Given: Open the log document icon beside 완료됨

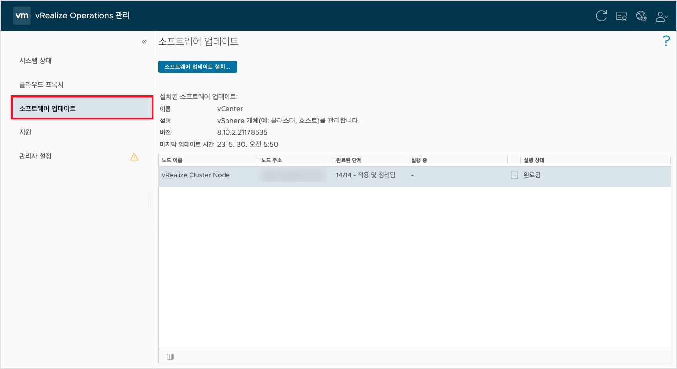Looking at the screenshot, I should pos(514,175).
